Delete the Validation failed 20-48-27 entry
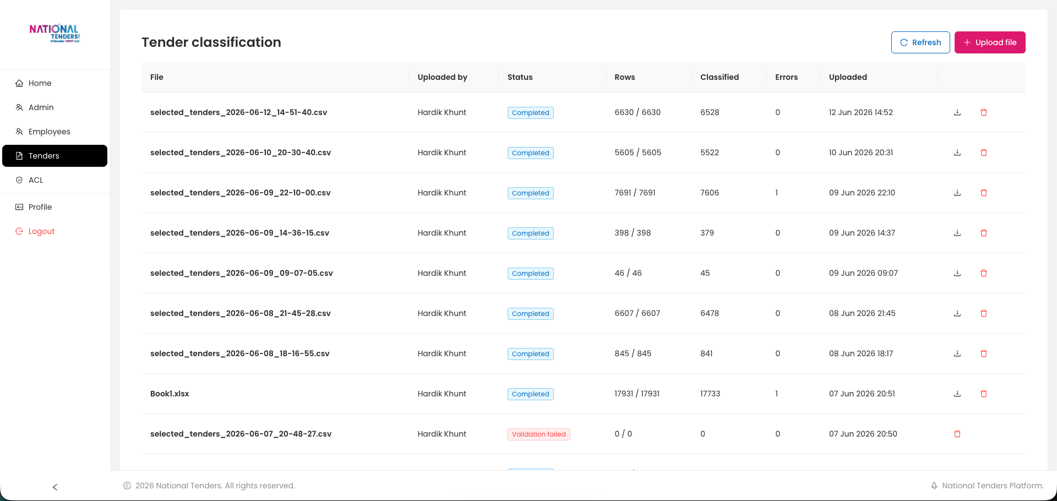This screenshot has height=501, width=1057. pos(957,434)
